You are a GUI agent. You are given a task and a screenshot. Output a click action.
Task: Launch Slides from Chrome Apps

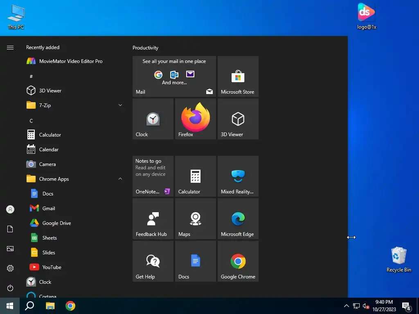pos(75,252)
